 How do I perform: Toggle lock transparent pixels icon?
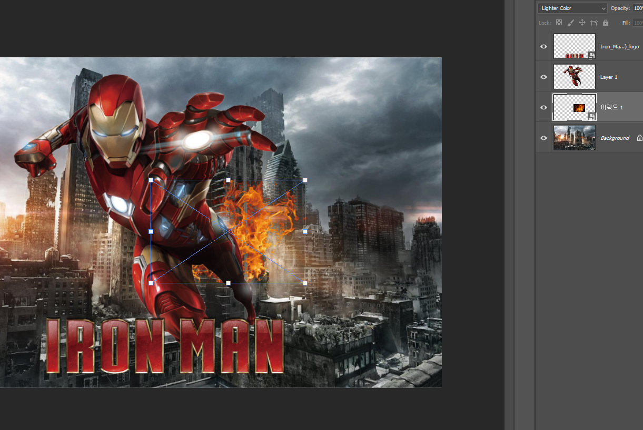click(x=559, y=23)
